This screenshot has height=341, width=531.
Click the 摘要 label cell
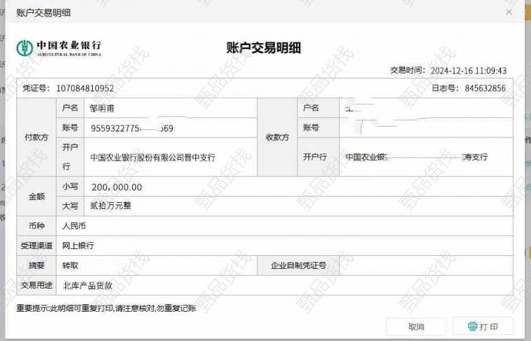click(37, 265)
